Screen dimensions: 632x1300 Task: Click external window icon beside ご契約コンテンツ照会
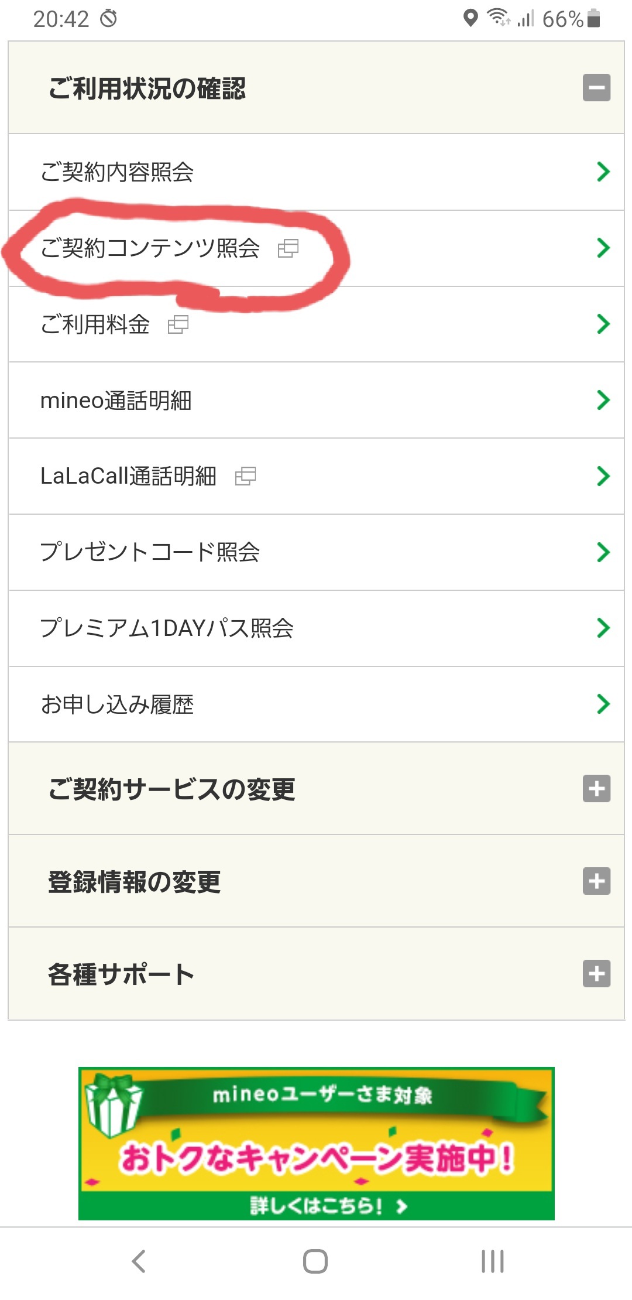click(x=288, y=248)
